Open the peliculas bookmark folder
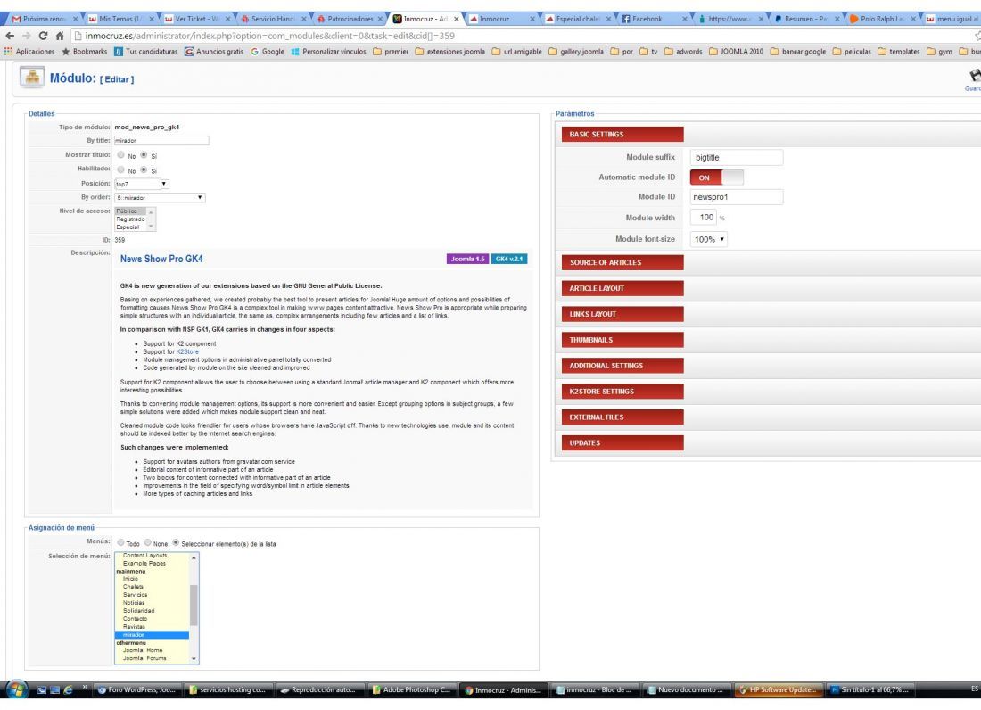Viewport: 981px width, 710px height. pyautogui.click(x=852, y=52)
